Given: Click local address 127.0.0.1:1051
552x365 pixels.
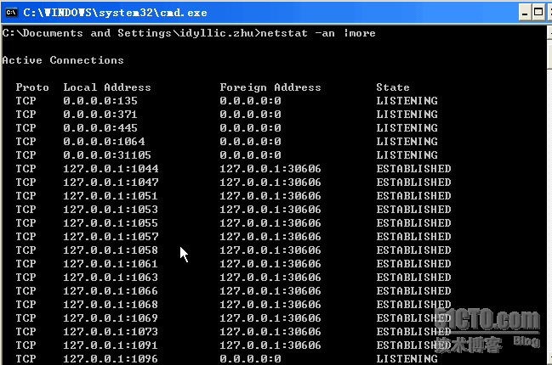Looking at the screenshot, I should pyautogui.click(x=111, y=196).
